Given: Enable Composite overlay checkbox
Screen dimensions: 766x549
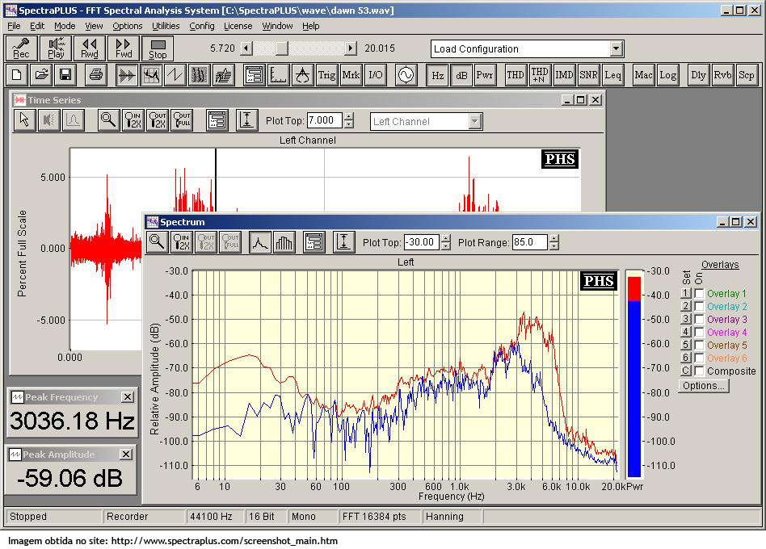Looking at the screenshot, I should click(x=699, y=371).
